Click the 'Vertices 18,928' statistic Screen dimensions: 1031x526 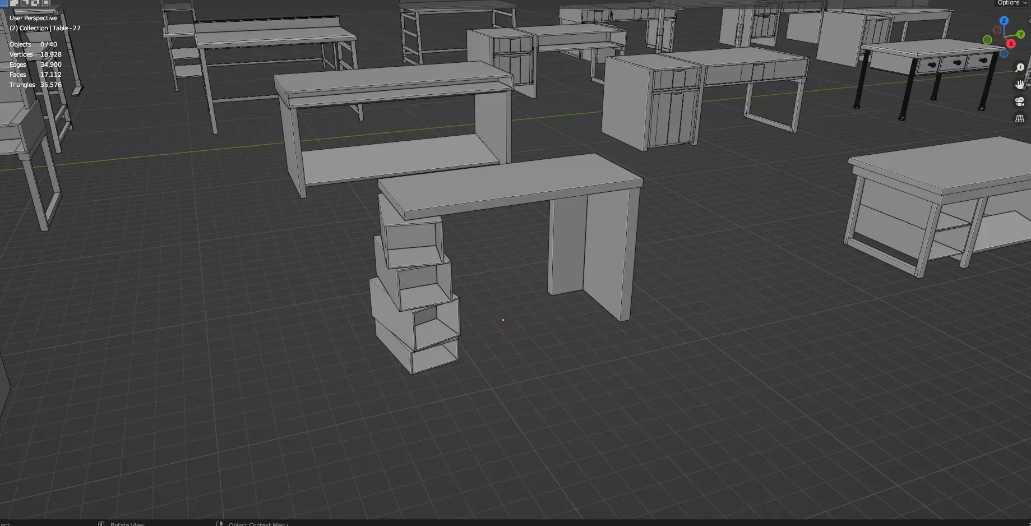(x=35, y=54)
